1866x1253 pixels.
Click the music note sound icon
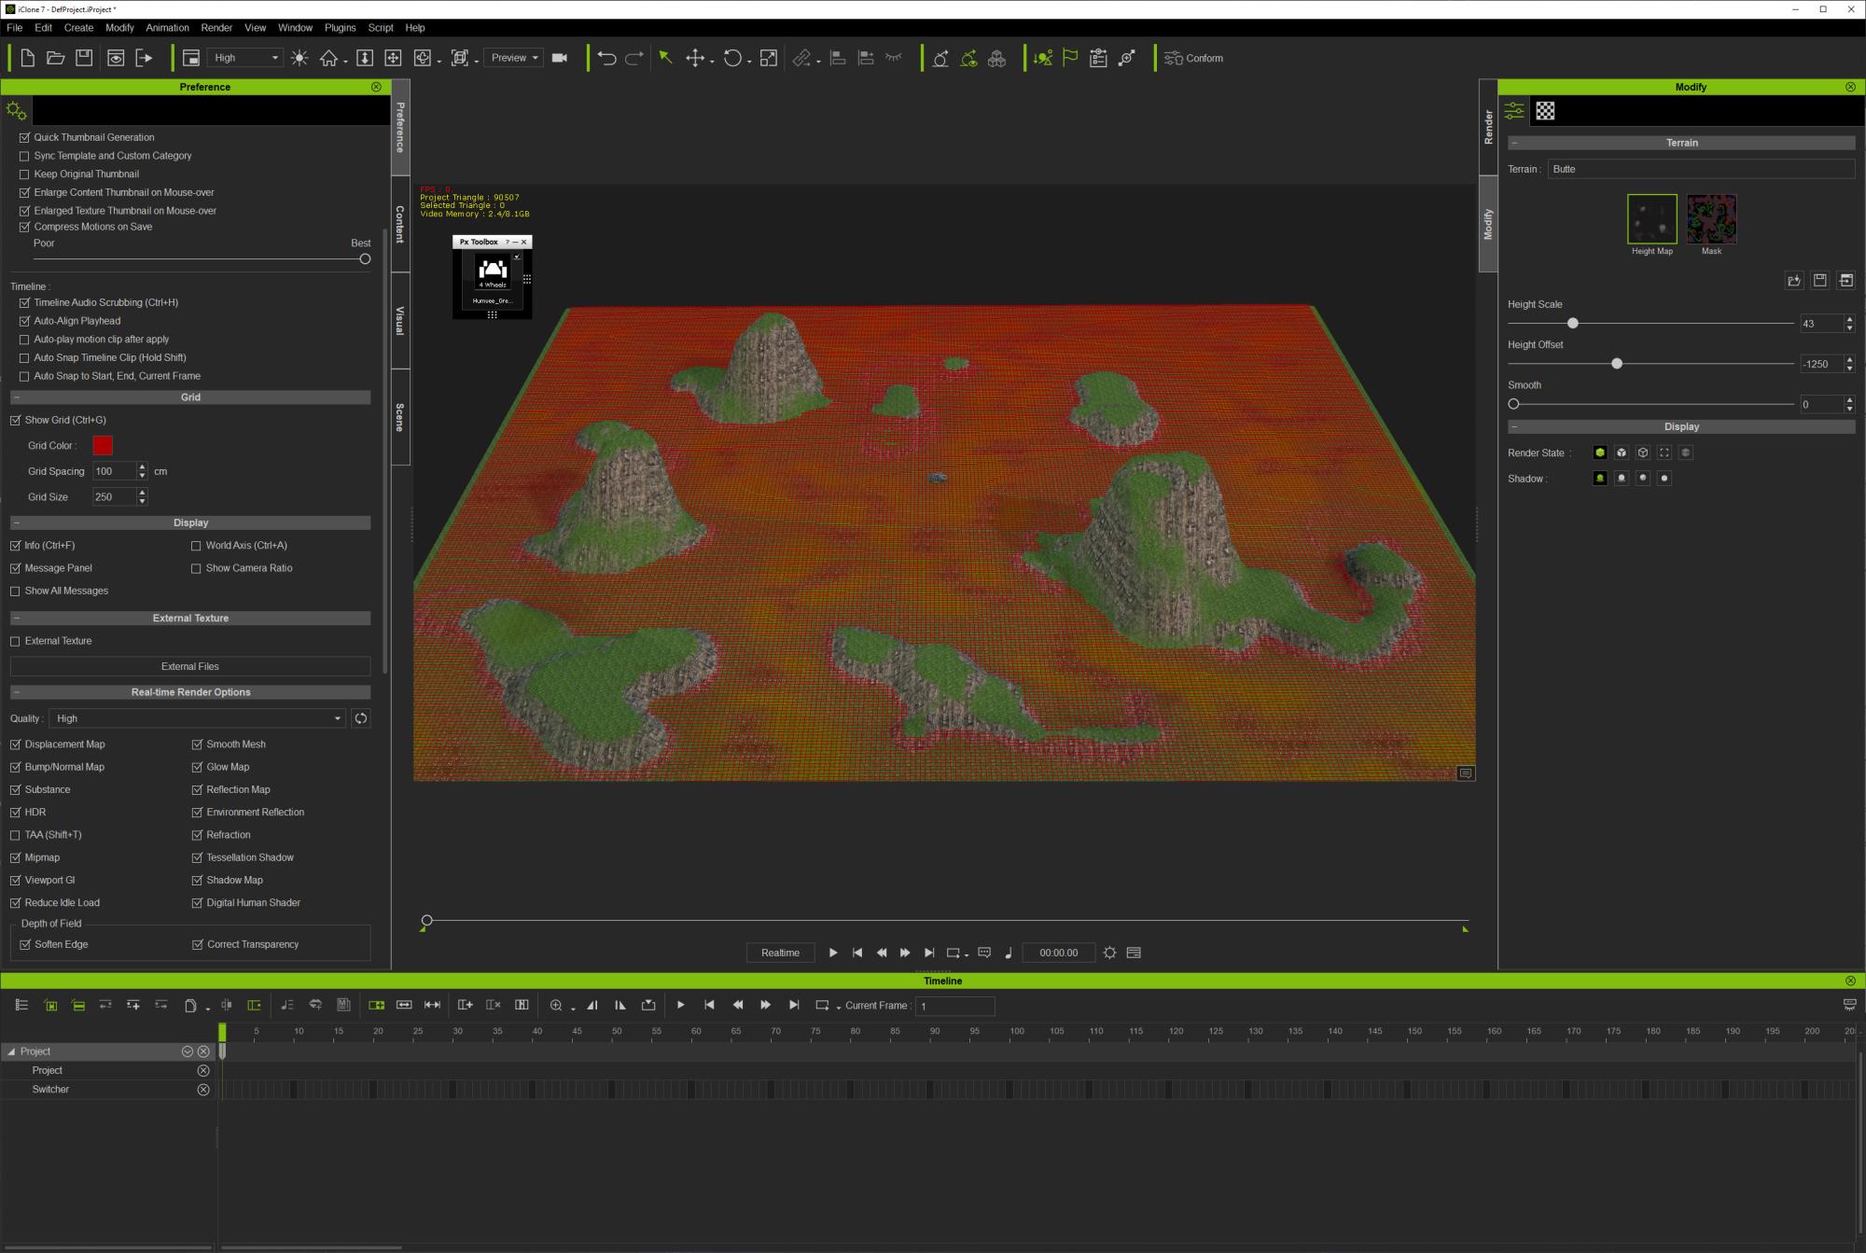coord(1009,953)
